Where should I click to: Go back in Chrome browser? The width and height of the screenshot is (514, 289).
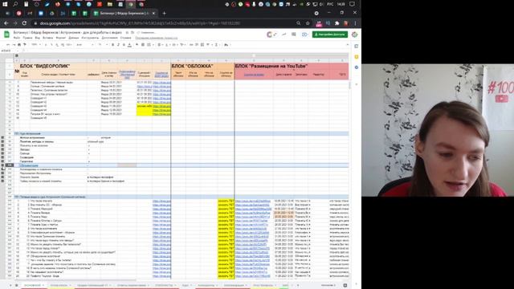(x=6, y=23)
